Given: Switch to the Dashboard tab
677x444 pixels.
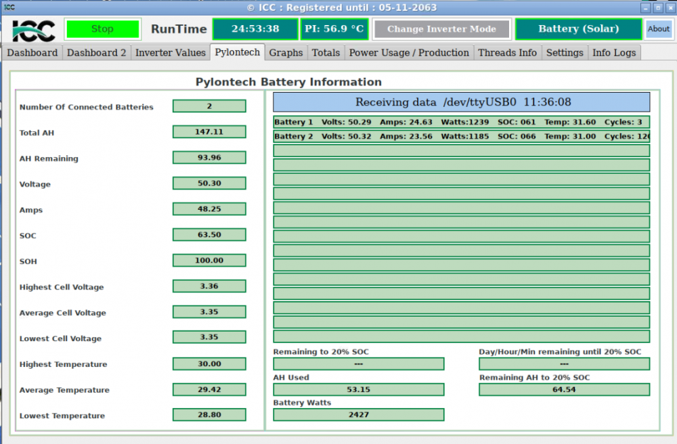Looking at the screenshot, I should click(x=32, y=53).
